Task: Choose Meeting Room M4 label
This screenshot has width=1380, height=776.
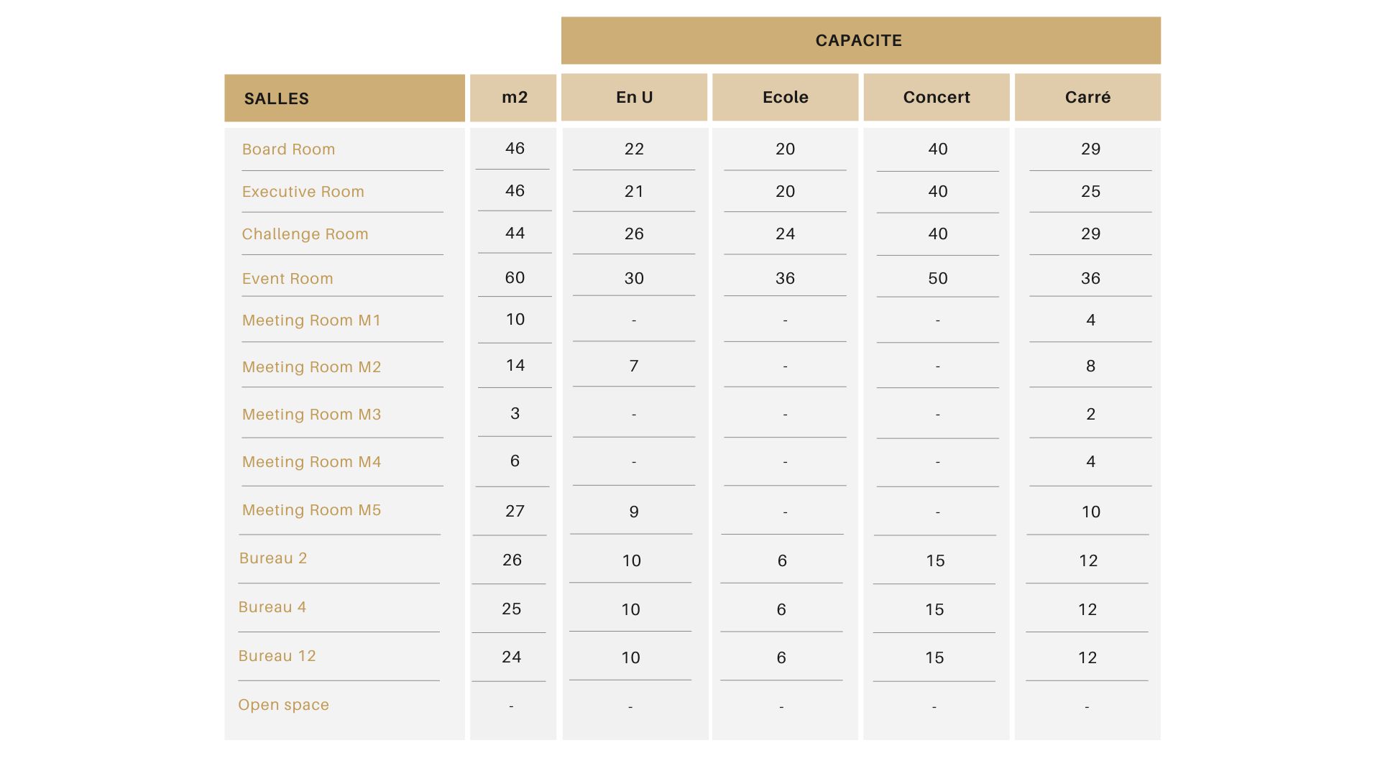Action: (x=311, y=462)
